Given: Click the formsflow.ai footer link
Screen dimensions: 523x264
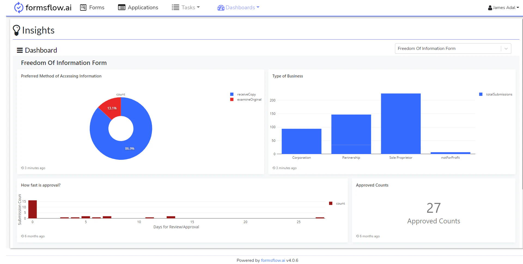Looking at the screenshot, I should (x=273, y=260).
